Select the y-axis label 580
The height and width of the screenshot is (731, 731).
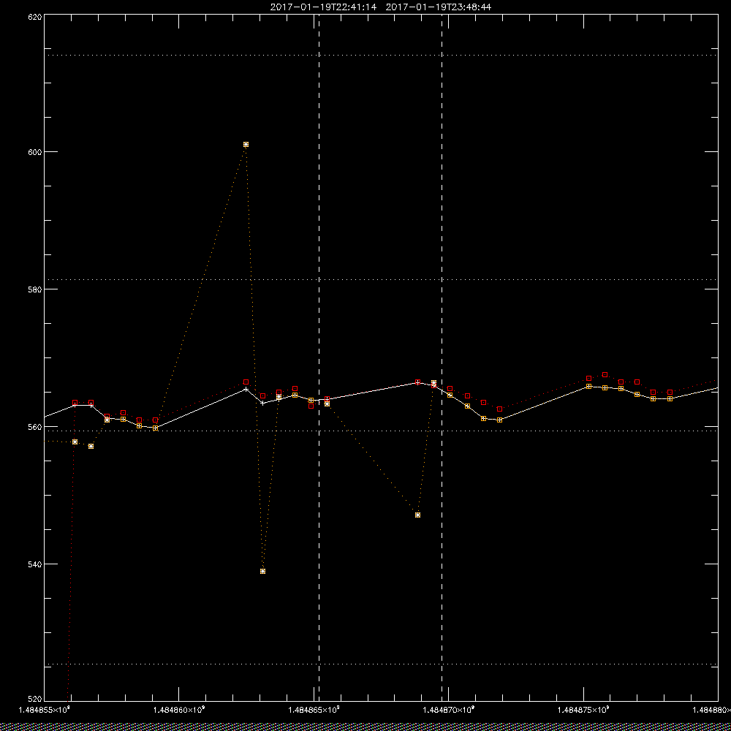point(36,289)
